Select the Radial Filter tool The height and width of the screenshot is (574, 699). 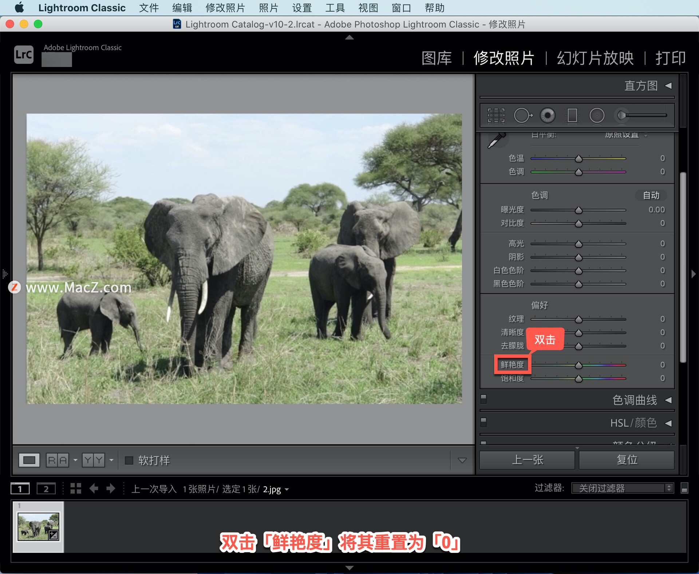coord(597,116)
